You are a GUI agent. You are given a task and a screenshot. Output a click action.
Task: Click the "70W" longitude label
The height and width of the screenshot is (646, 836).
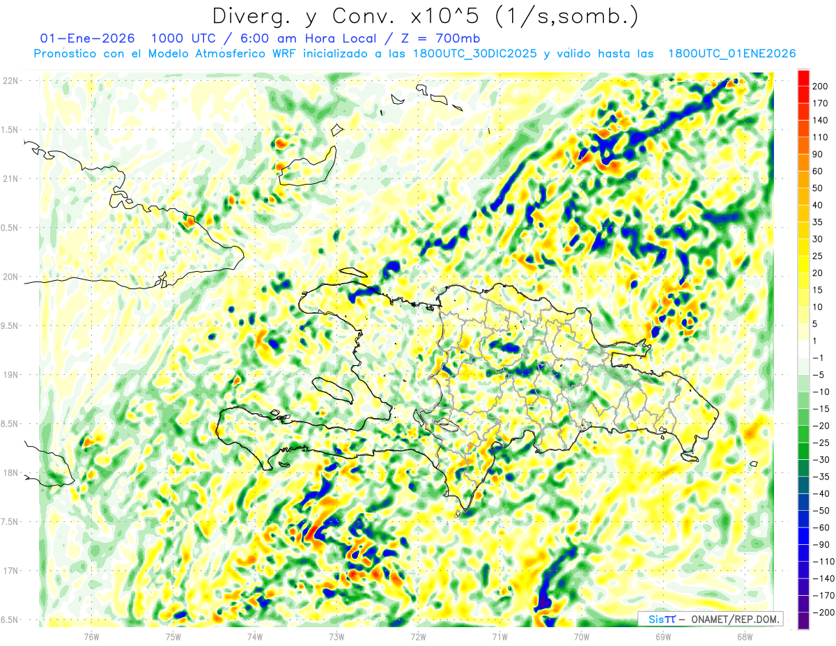point(581,636)
